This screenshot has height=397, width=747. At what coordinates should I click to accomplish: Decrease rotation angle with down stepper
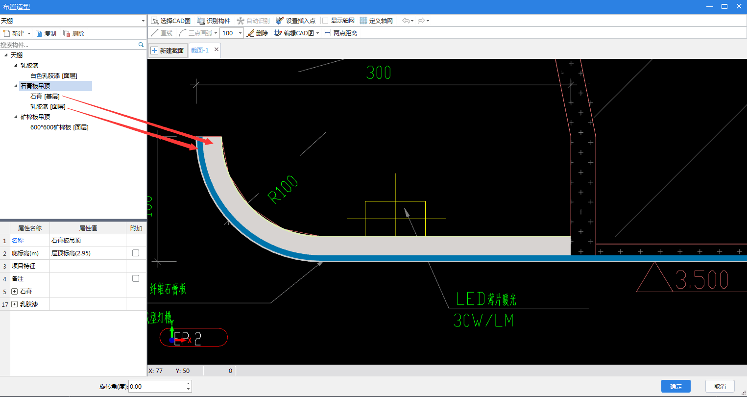click(x=189, y=389)
